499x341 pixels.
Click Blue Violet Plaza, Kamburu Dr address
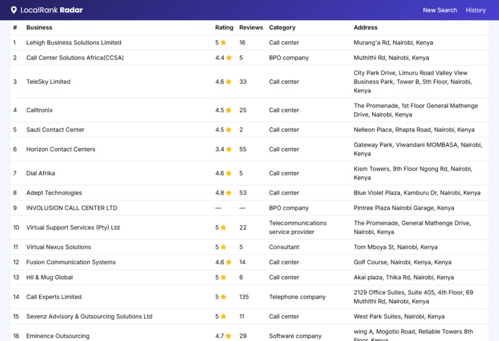tap(417, 192)
